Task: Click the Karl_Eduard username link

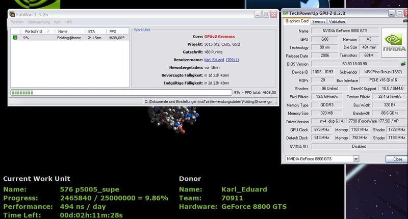Action: tap(214, 60)
